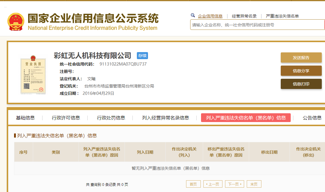The image size is (325, 192).
Task: Go to first page with 首页
Action: tap(193, 184)
